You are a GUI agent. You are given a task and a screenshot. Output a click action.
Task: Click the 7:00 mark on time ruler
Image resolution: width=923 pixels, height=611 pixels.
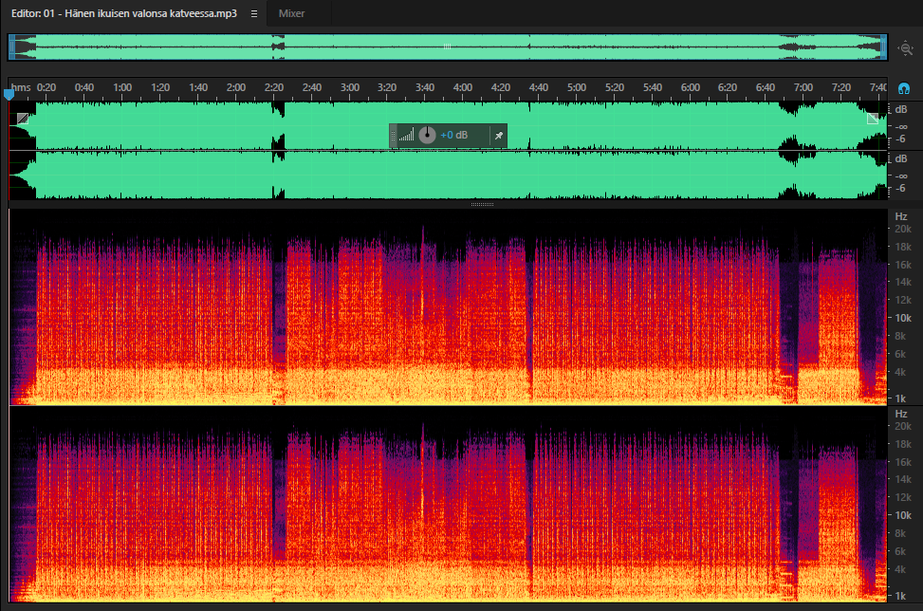click(x=803, y=87)
